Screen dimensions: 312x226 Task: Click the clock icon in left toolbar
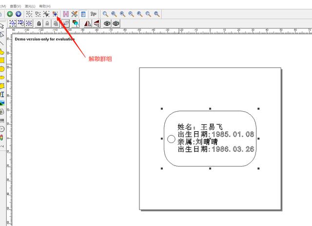(2, 128)
